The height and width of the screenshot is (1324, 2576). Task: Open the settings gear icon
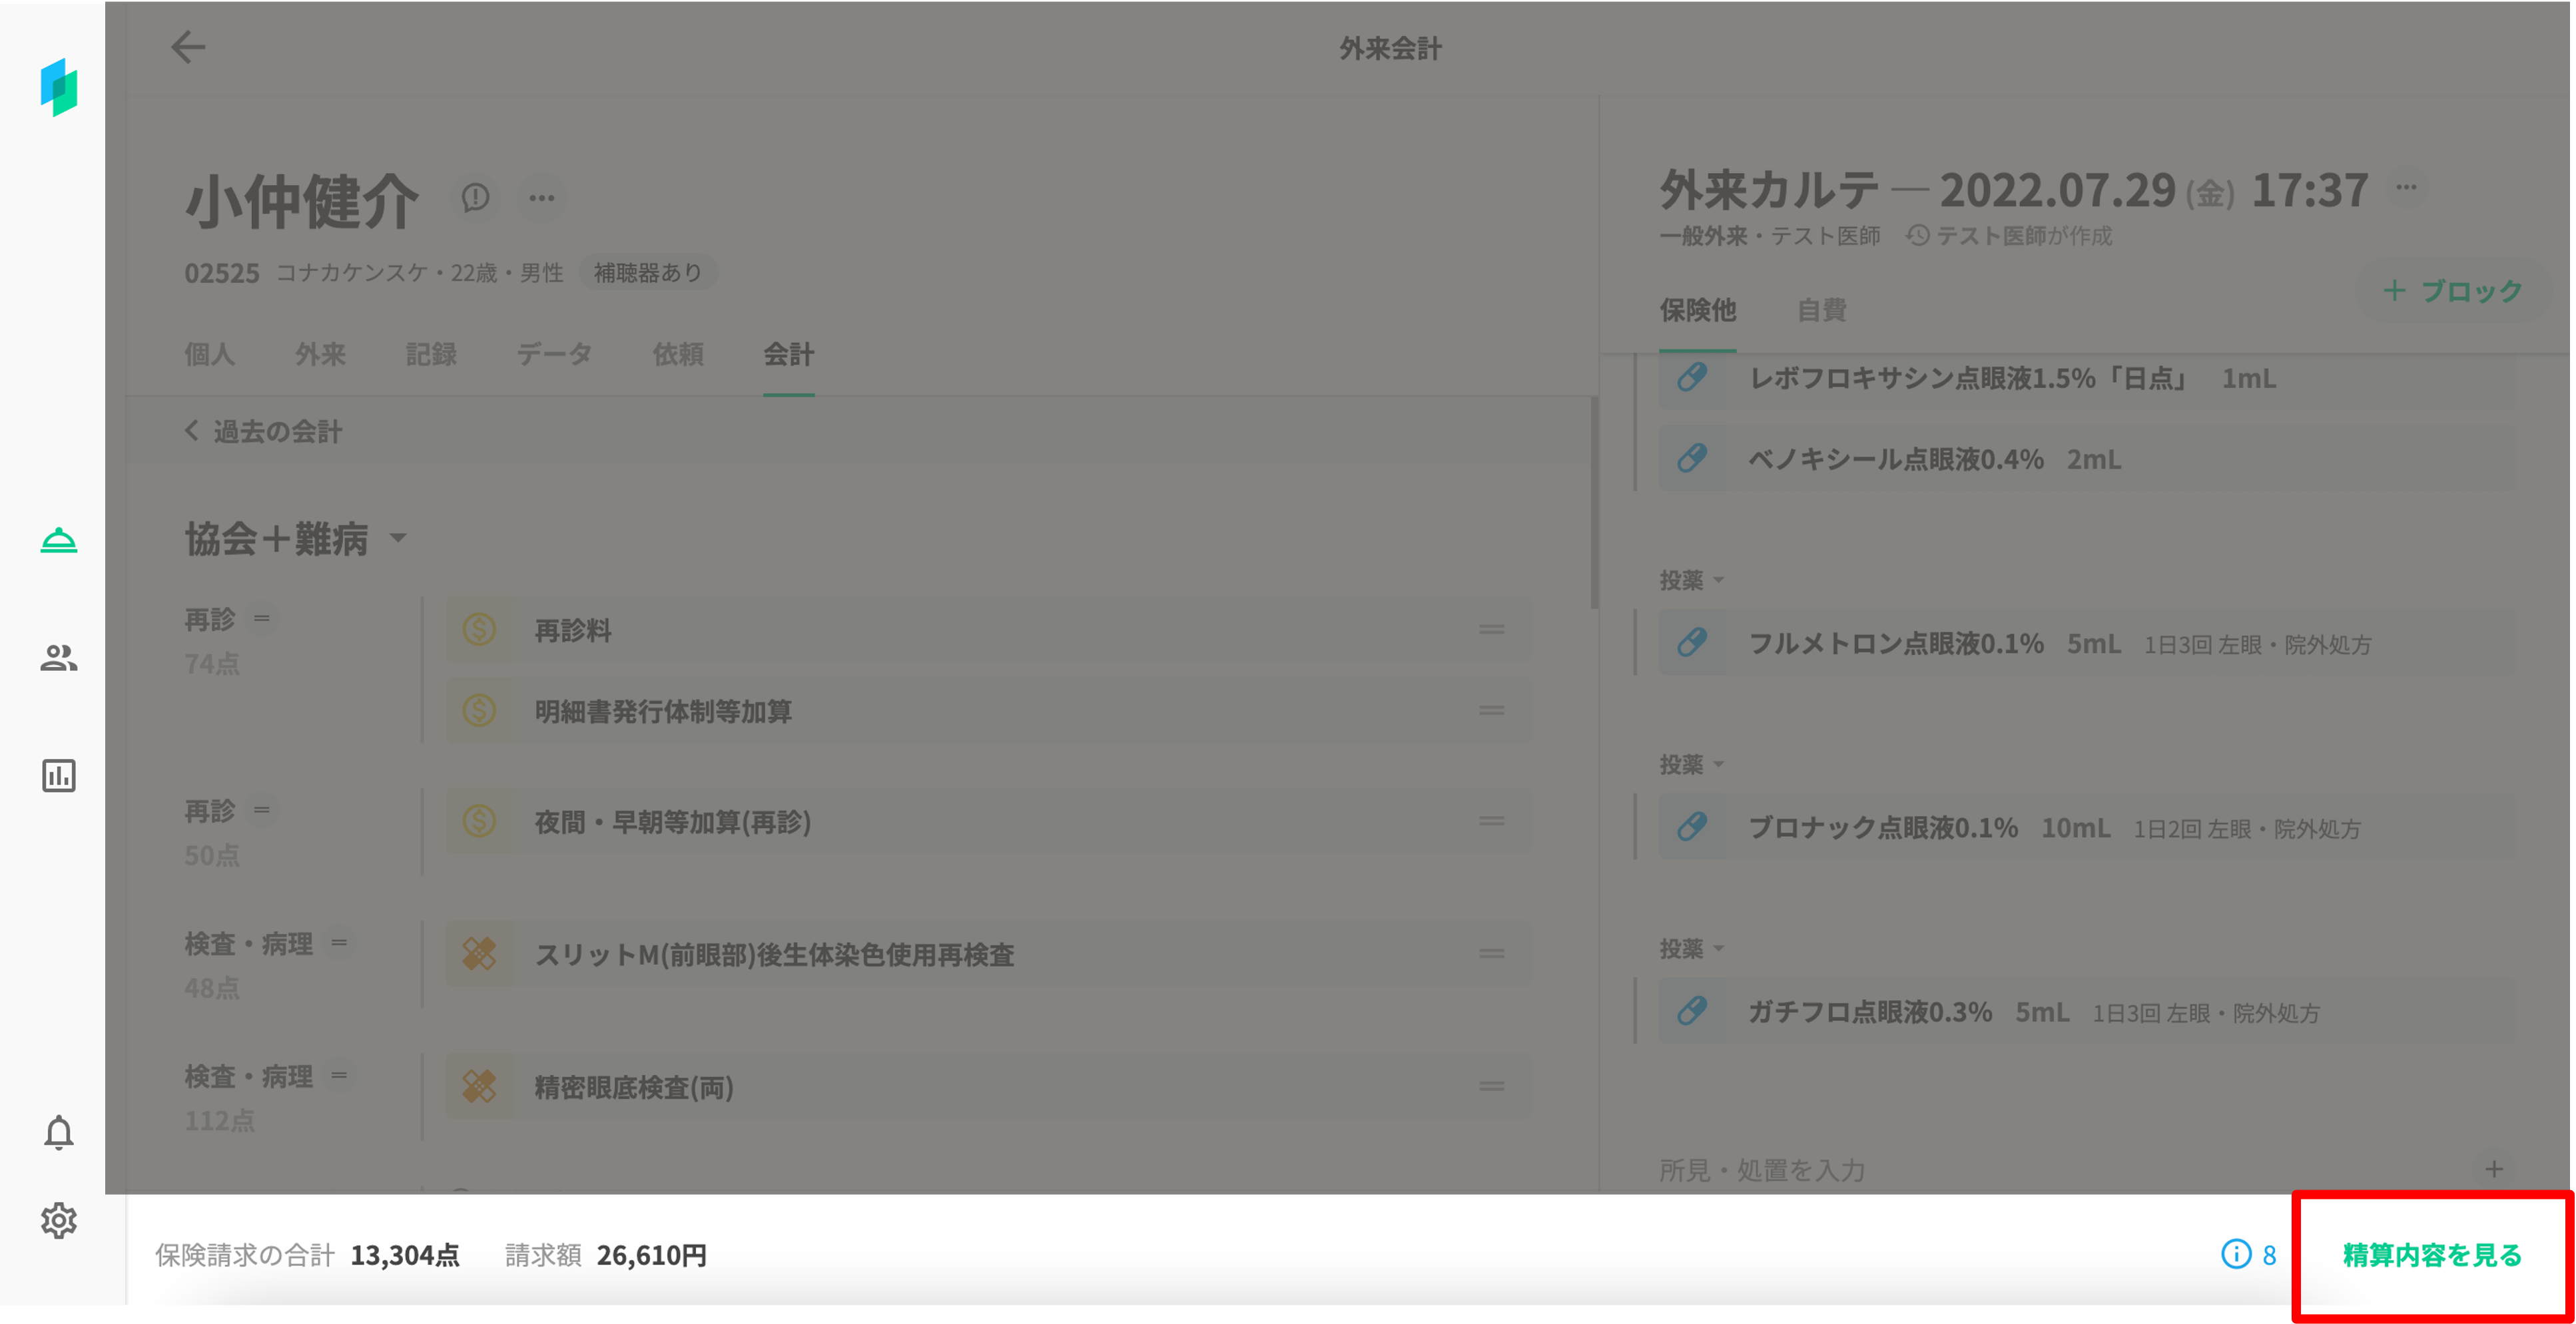[x=58, y=1220]
